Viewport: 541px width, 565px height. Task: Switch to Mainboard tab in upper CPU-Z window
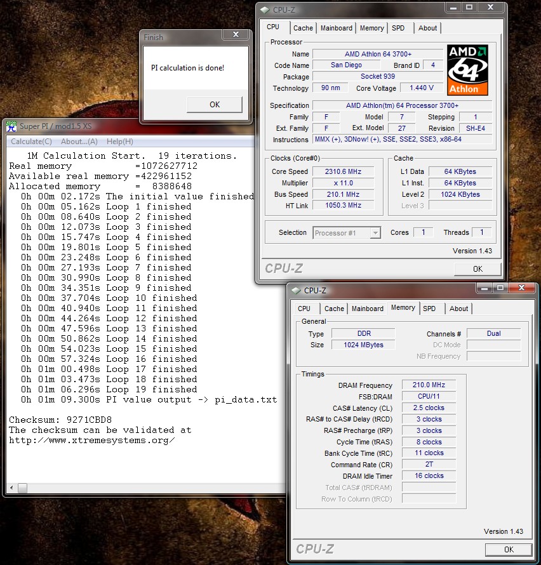337,28
